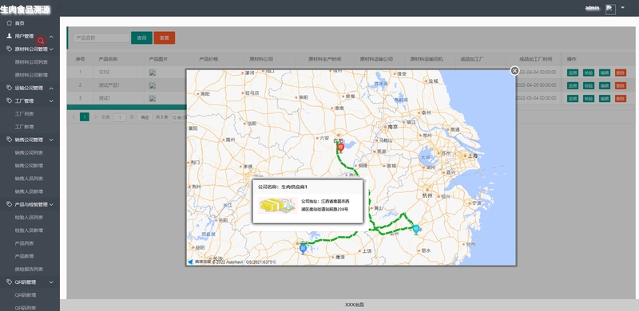This screenshot has height=311, width=639.
Task: Open 原材料公司列表 in the sidebar
Action: click(x=31, y=62)
